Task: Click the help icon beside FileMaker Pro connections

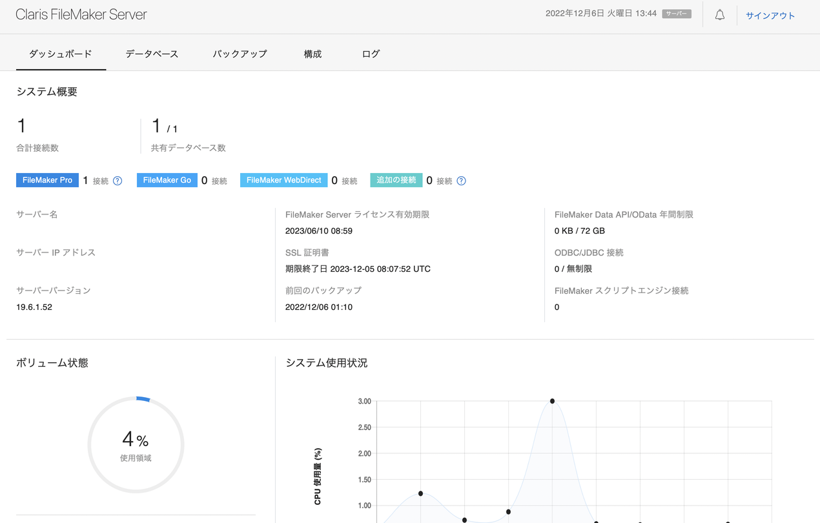Action: click(x=118, y=181)
